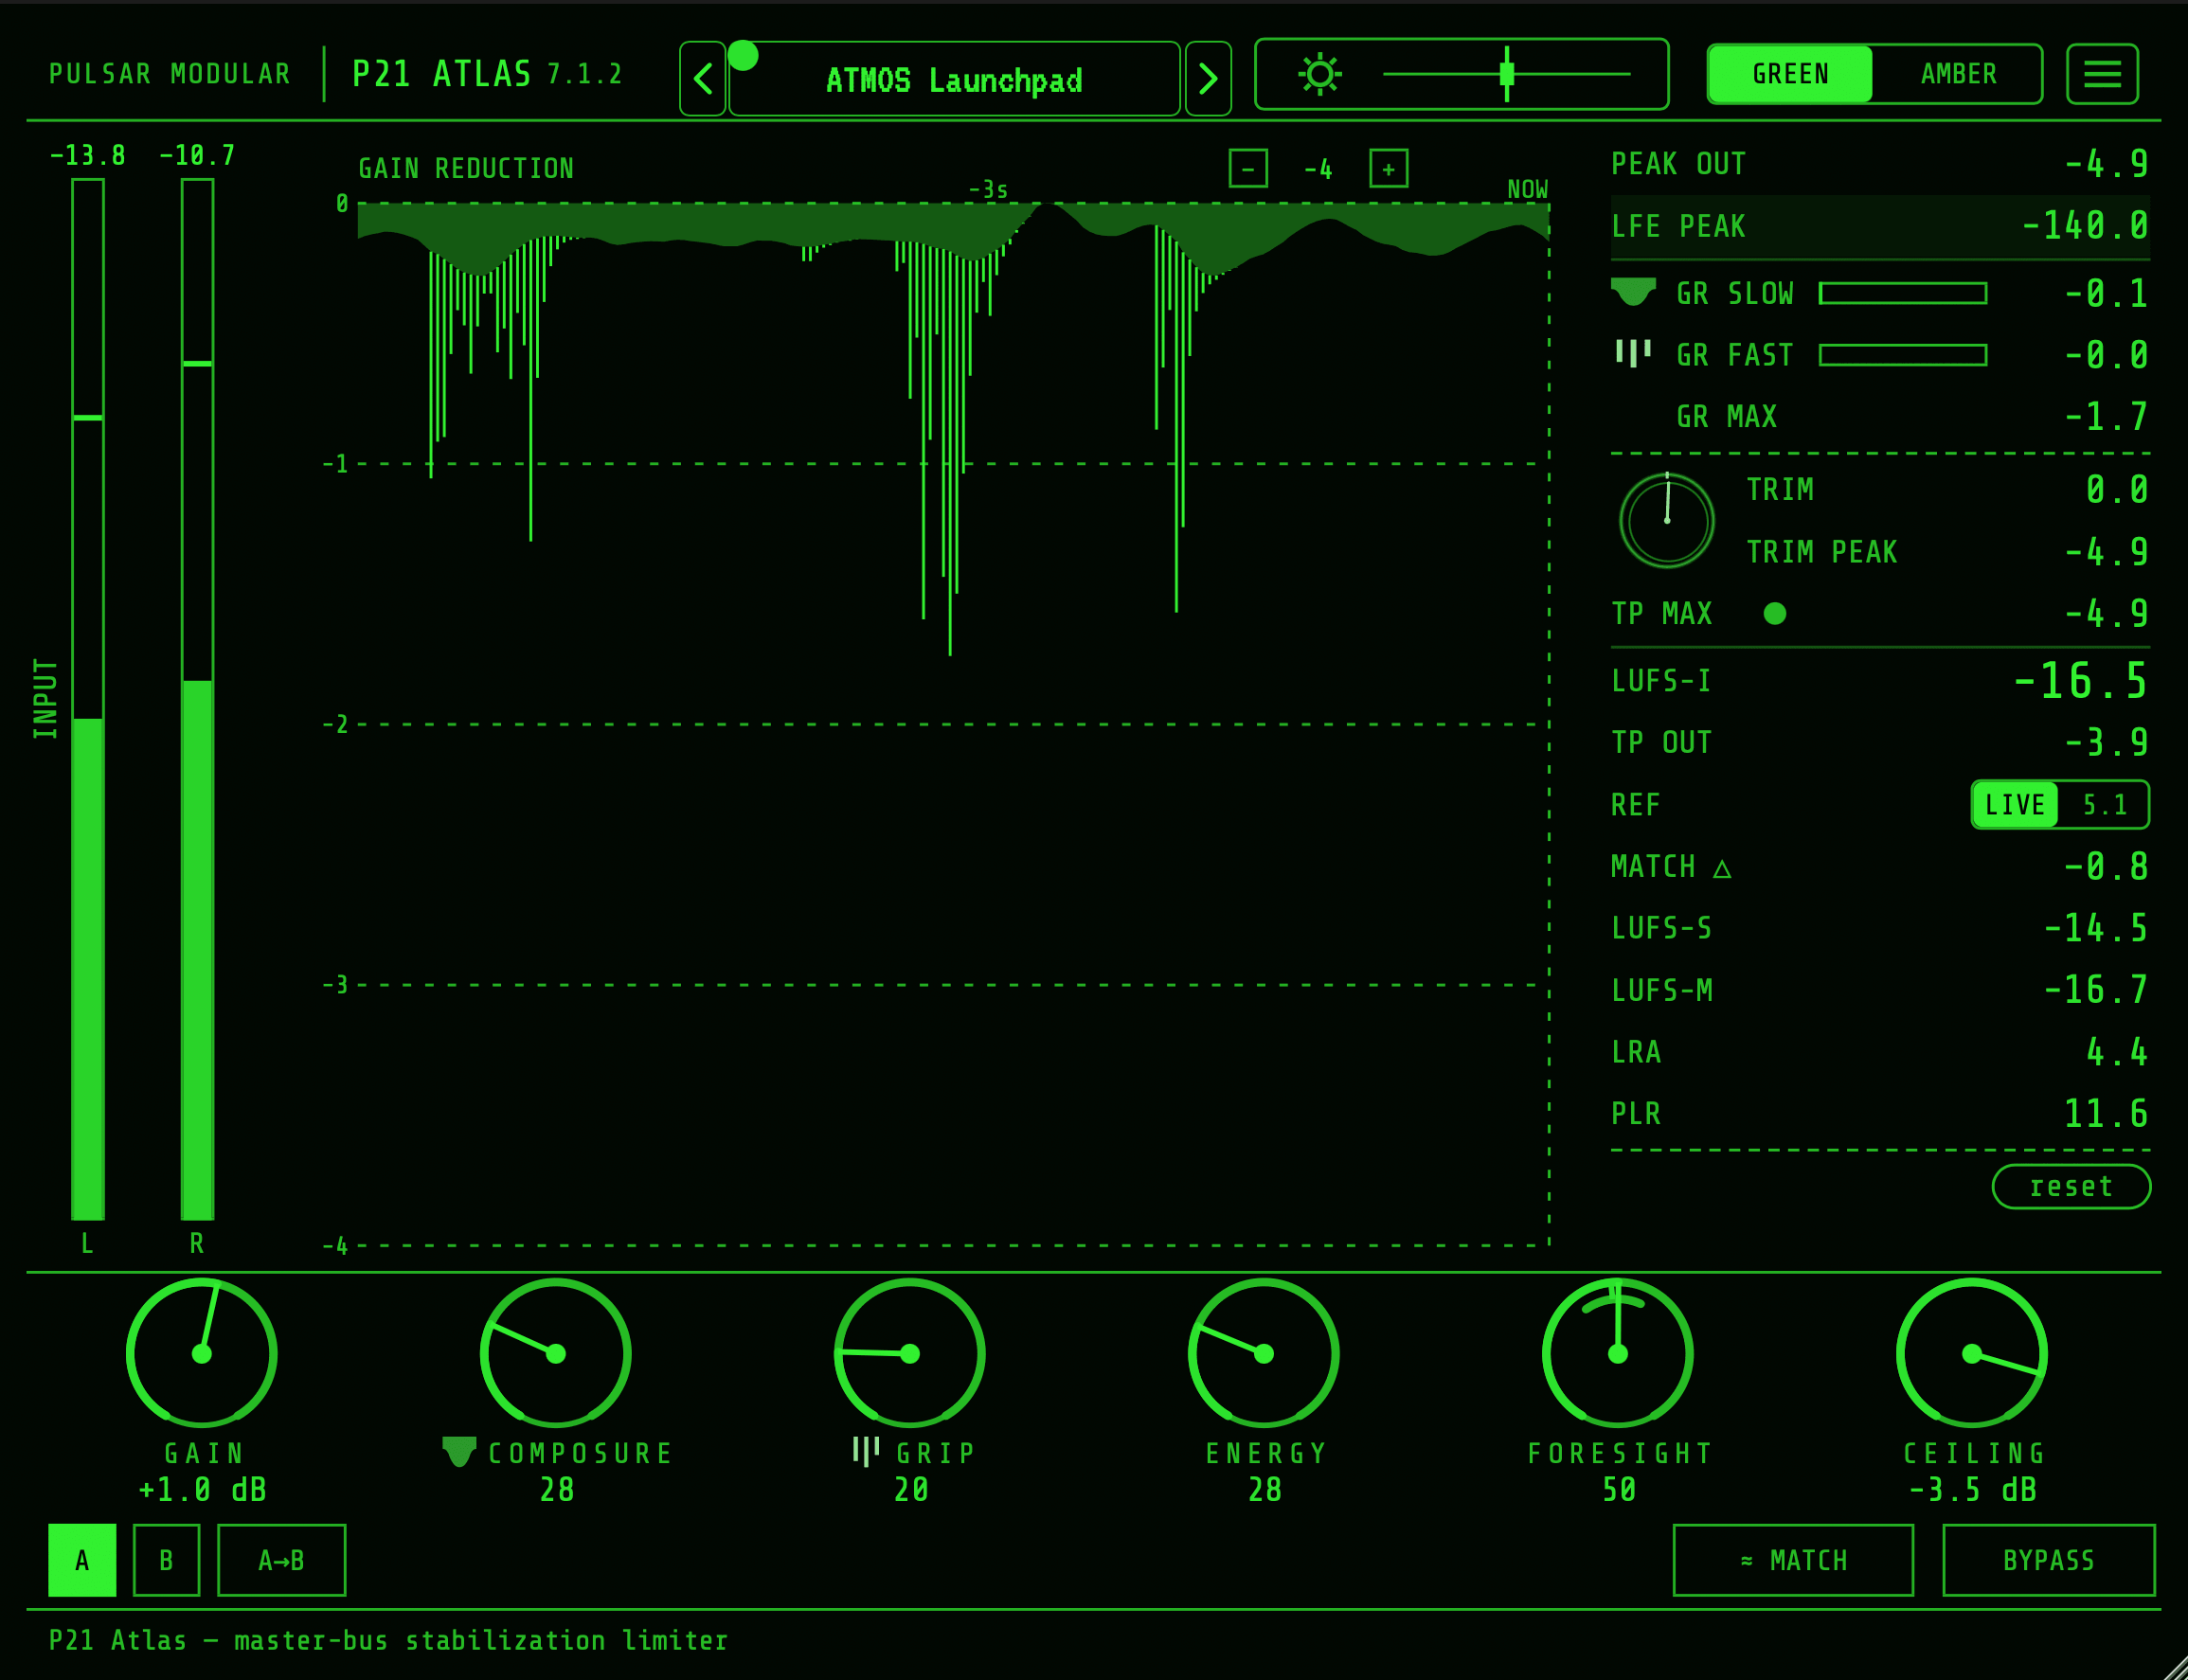2188x1680 pixels.
Task: Click the GRIP knob
Action: click(x=910, y=1353)
